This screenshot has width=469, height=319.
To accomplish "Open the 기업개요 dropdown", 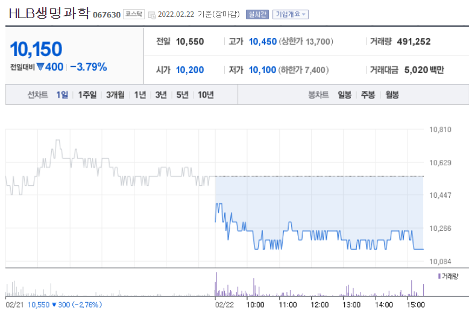I will point(290,14).
